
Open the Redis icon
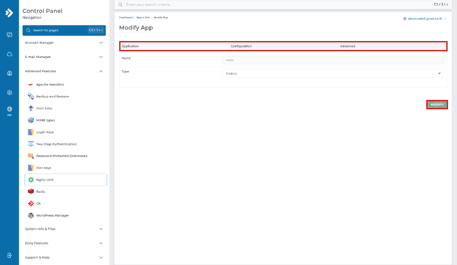click(x=31, y=192)
